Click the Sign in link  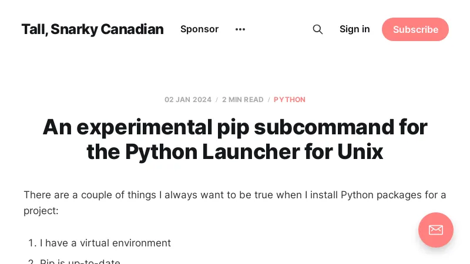[355, 29]
